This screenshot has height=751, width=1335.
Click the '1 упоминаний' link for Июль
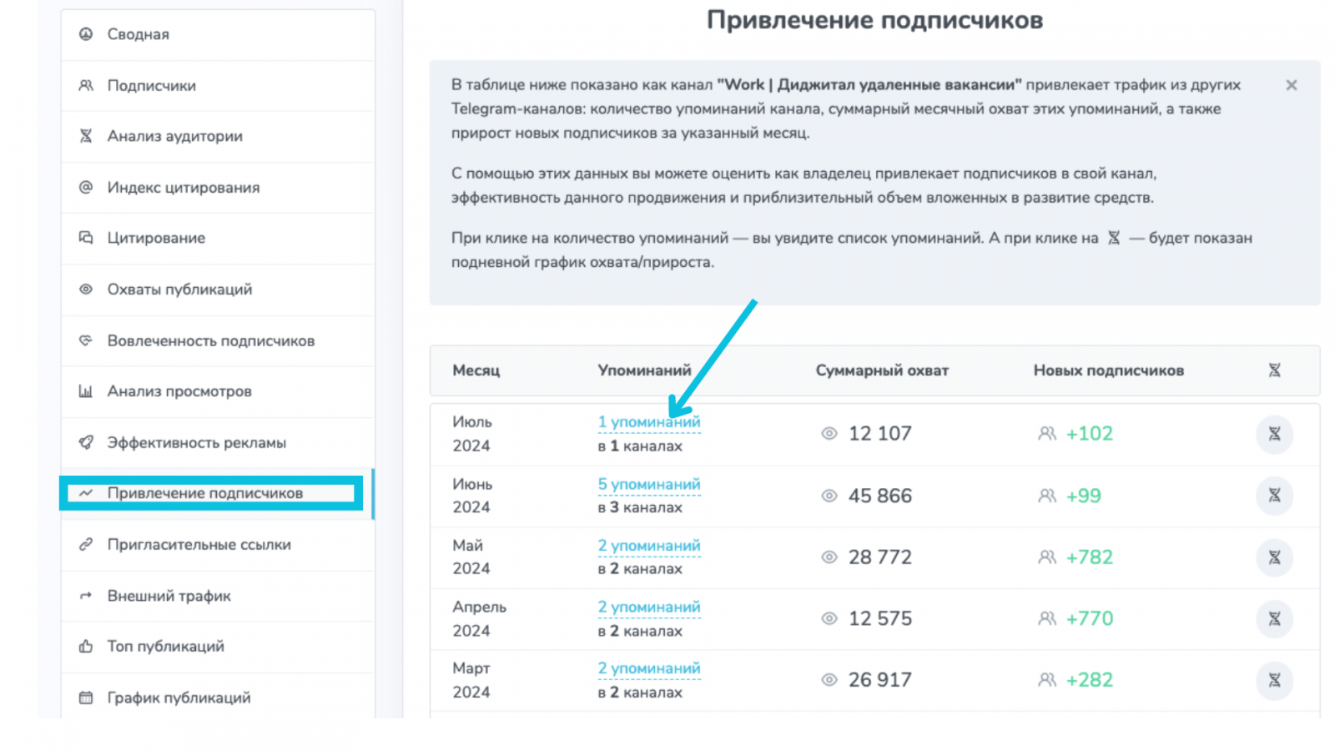[648, 422]
